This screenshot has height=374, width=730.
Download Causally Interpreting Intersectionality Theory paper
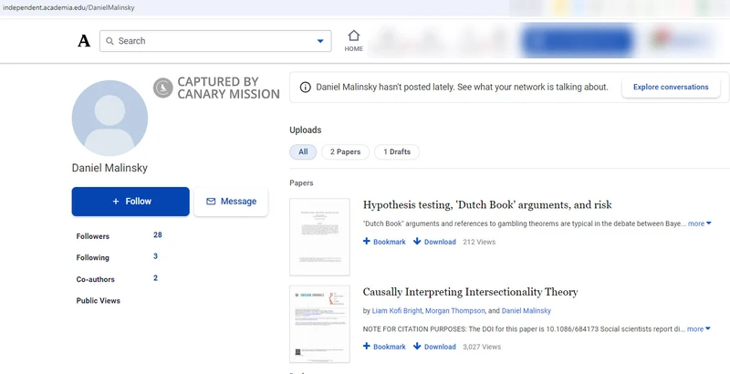click(x=434, y=347)
